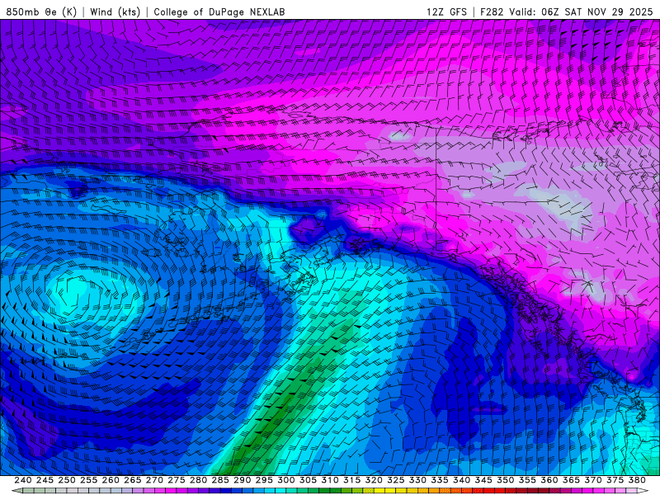This screenshot has width=660, height=495.
Task: Select the 335 value on the color scale
Action: 440,480
